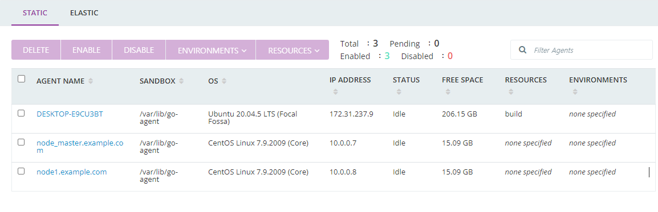The height and width of the screenshot is (212, 658).
Task: Open the node_master.example.com agent link
Action: click(80, 146)
